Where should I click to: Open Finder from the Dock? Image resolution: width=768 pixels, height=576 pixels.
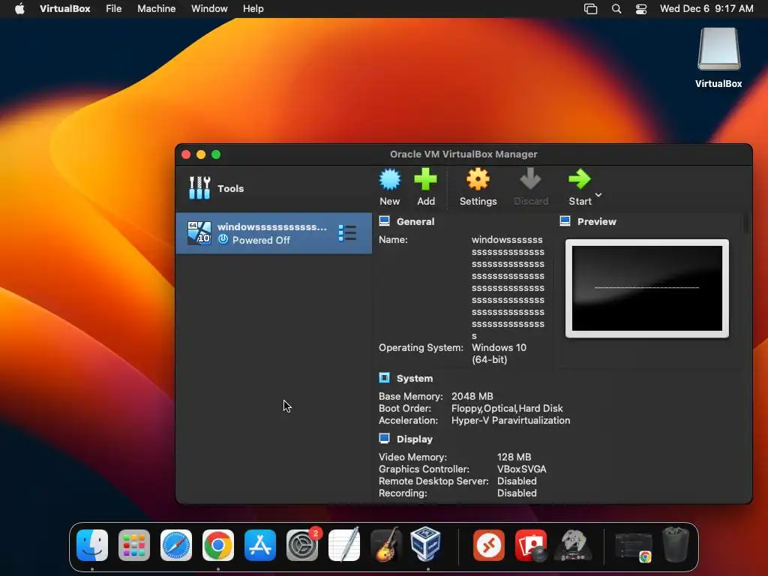pos(92,545)
